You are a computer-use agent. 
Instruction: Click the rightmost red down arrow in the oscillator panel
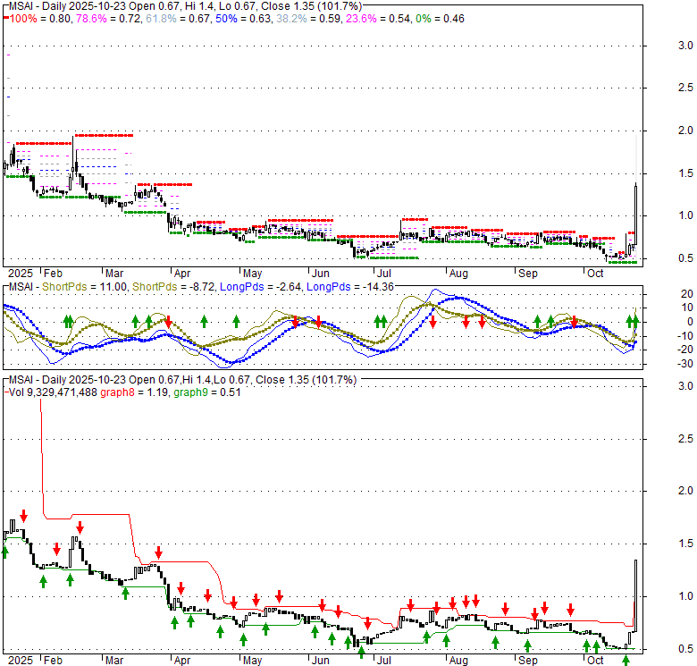click(x=575, y=321)
